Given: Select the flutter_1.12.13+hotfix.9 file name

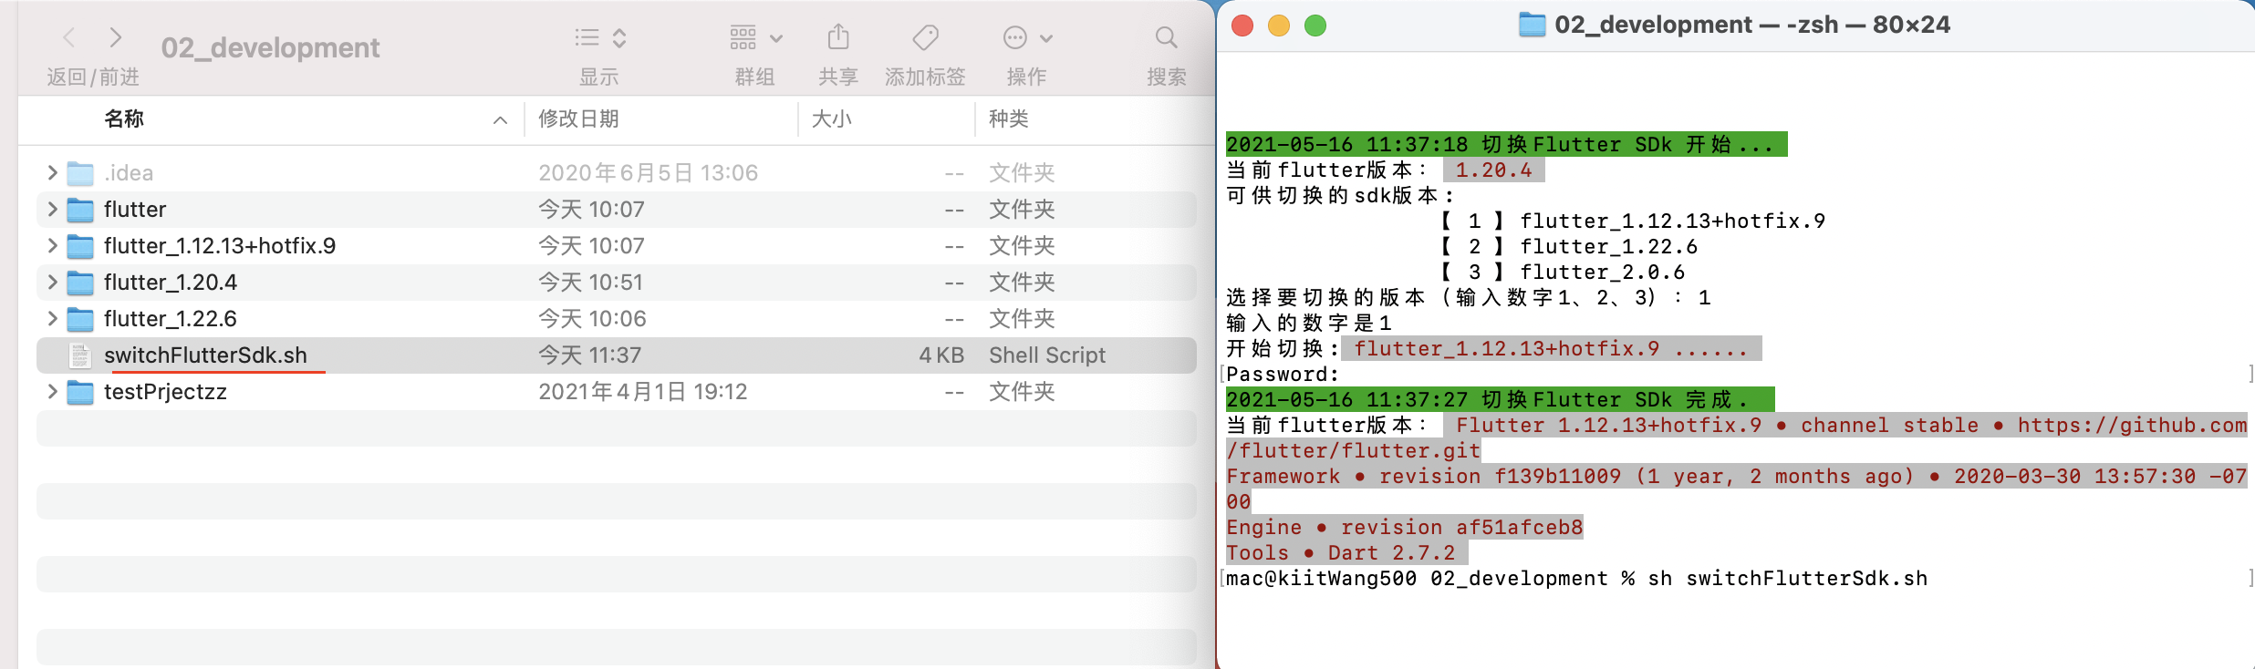Looking at the screenshot, I should click(220, 245).
